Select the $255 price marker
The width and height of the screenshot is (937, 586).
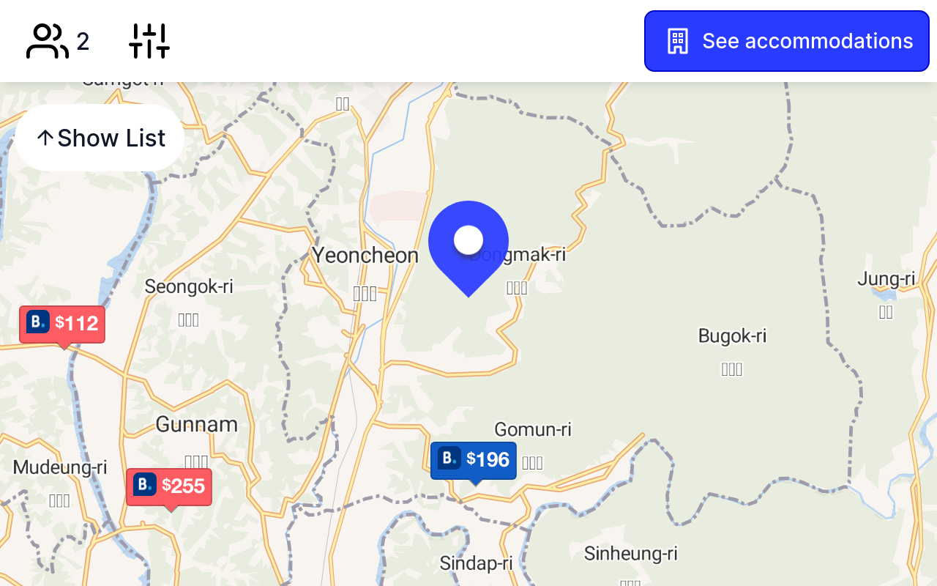click(169, 487)
